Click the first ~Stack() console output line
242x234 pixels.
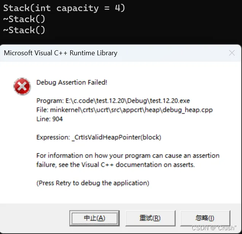[x=24, y=19]
